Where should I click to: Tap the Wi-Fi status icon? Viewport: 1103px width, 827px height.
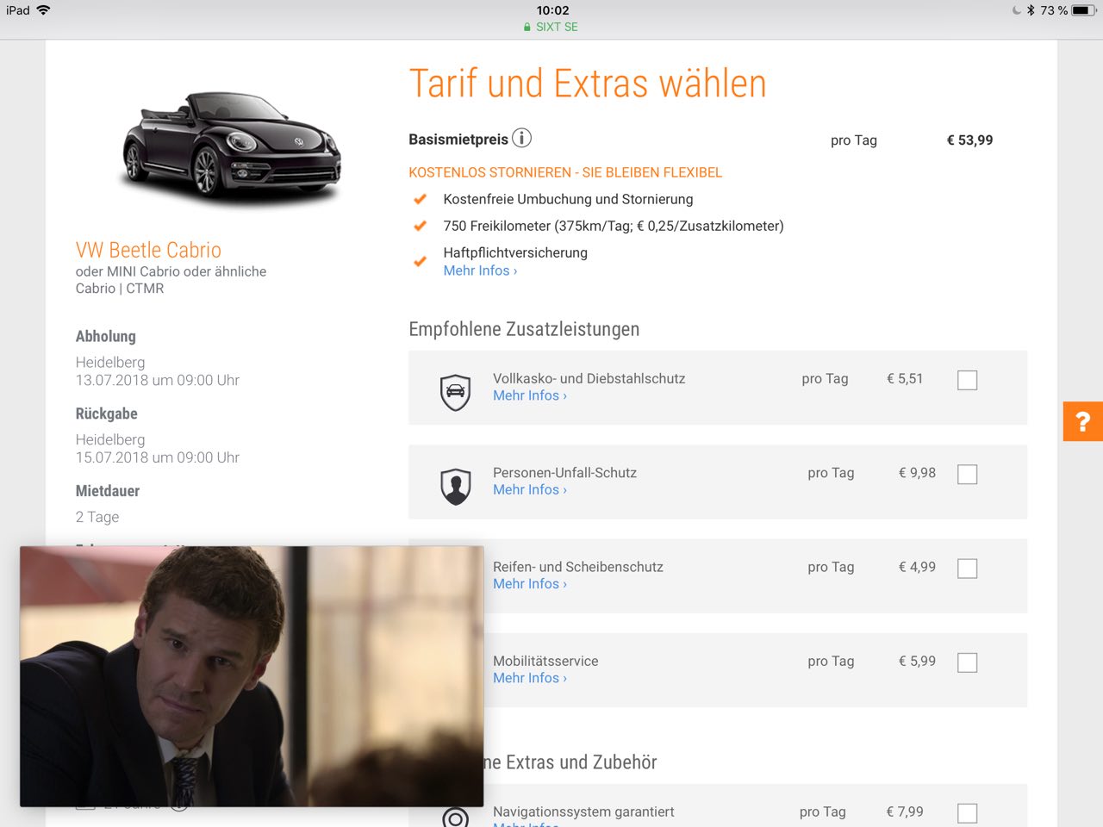tap(43, 10)
